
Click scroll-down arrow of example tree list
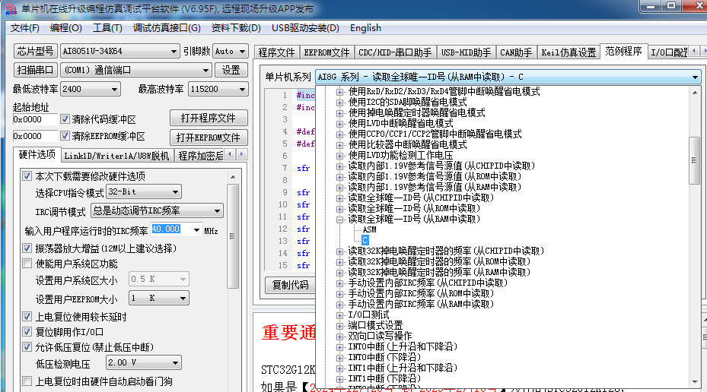click(695, 381)
